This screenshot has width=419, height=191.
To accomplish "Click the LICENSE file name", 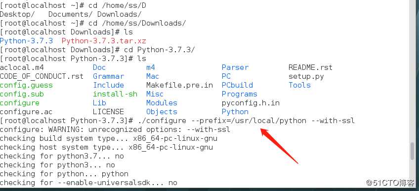I will (109, 112).
